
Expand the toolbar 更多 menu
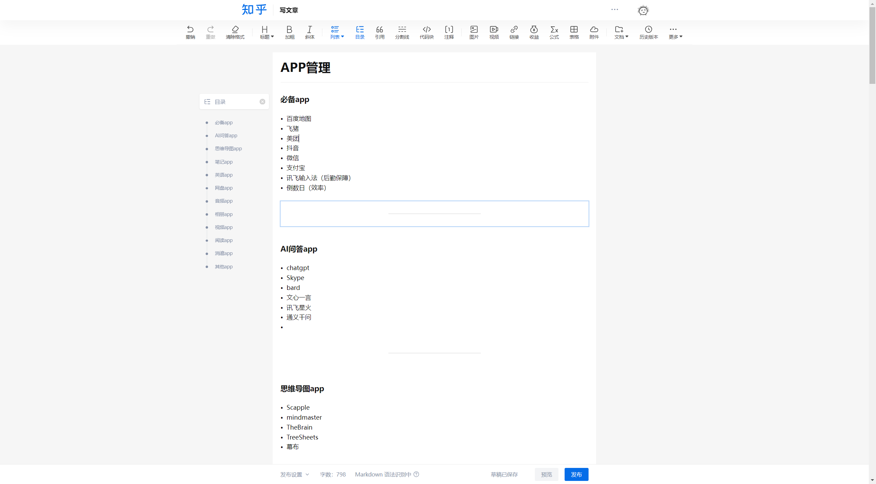(675, 33)
